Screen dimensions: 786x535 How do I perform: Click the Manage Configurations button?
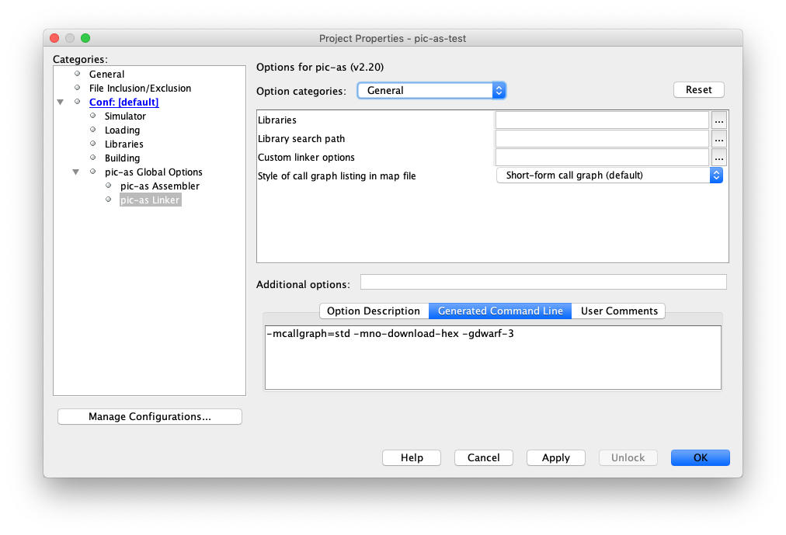pyautogui.click(x=150, y=417)
